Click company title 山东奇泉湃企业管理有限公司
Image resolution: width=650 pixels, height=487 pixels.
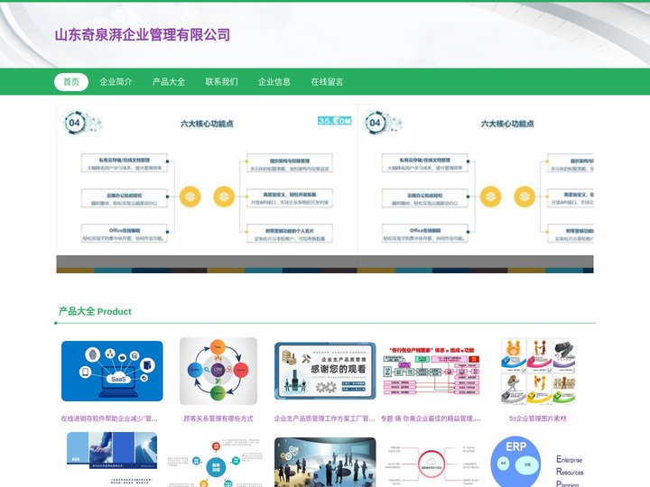(x=143, y=35)
